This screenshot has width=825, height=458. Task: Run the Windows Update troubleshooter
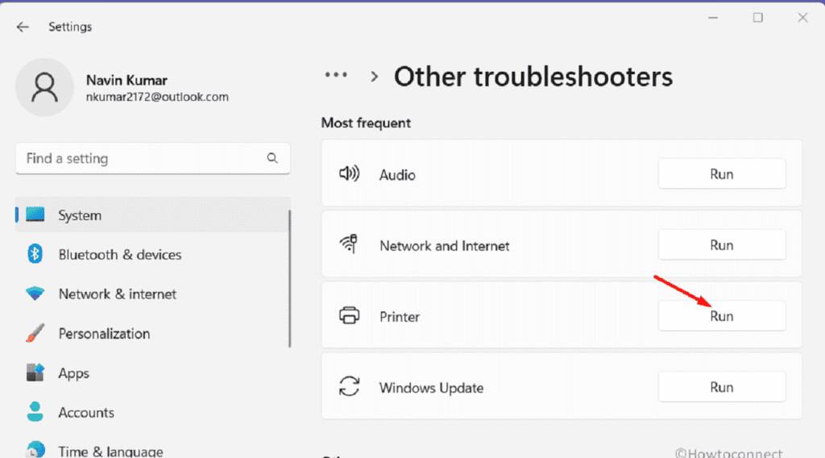tap(721, 387)
